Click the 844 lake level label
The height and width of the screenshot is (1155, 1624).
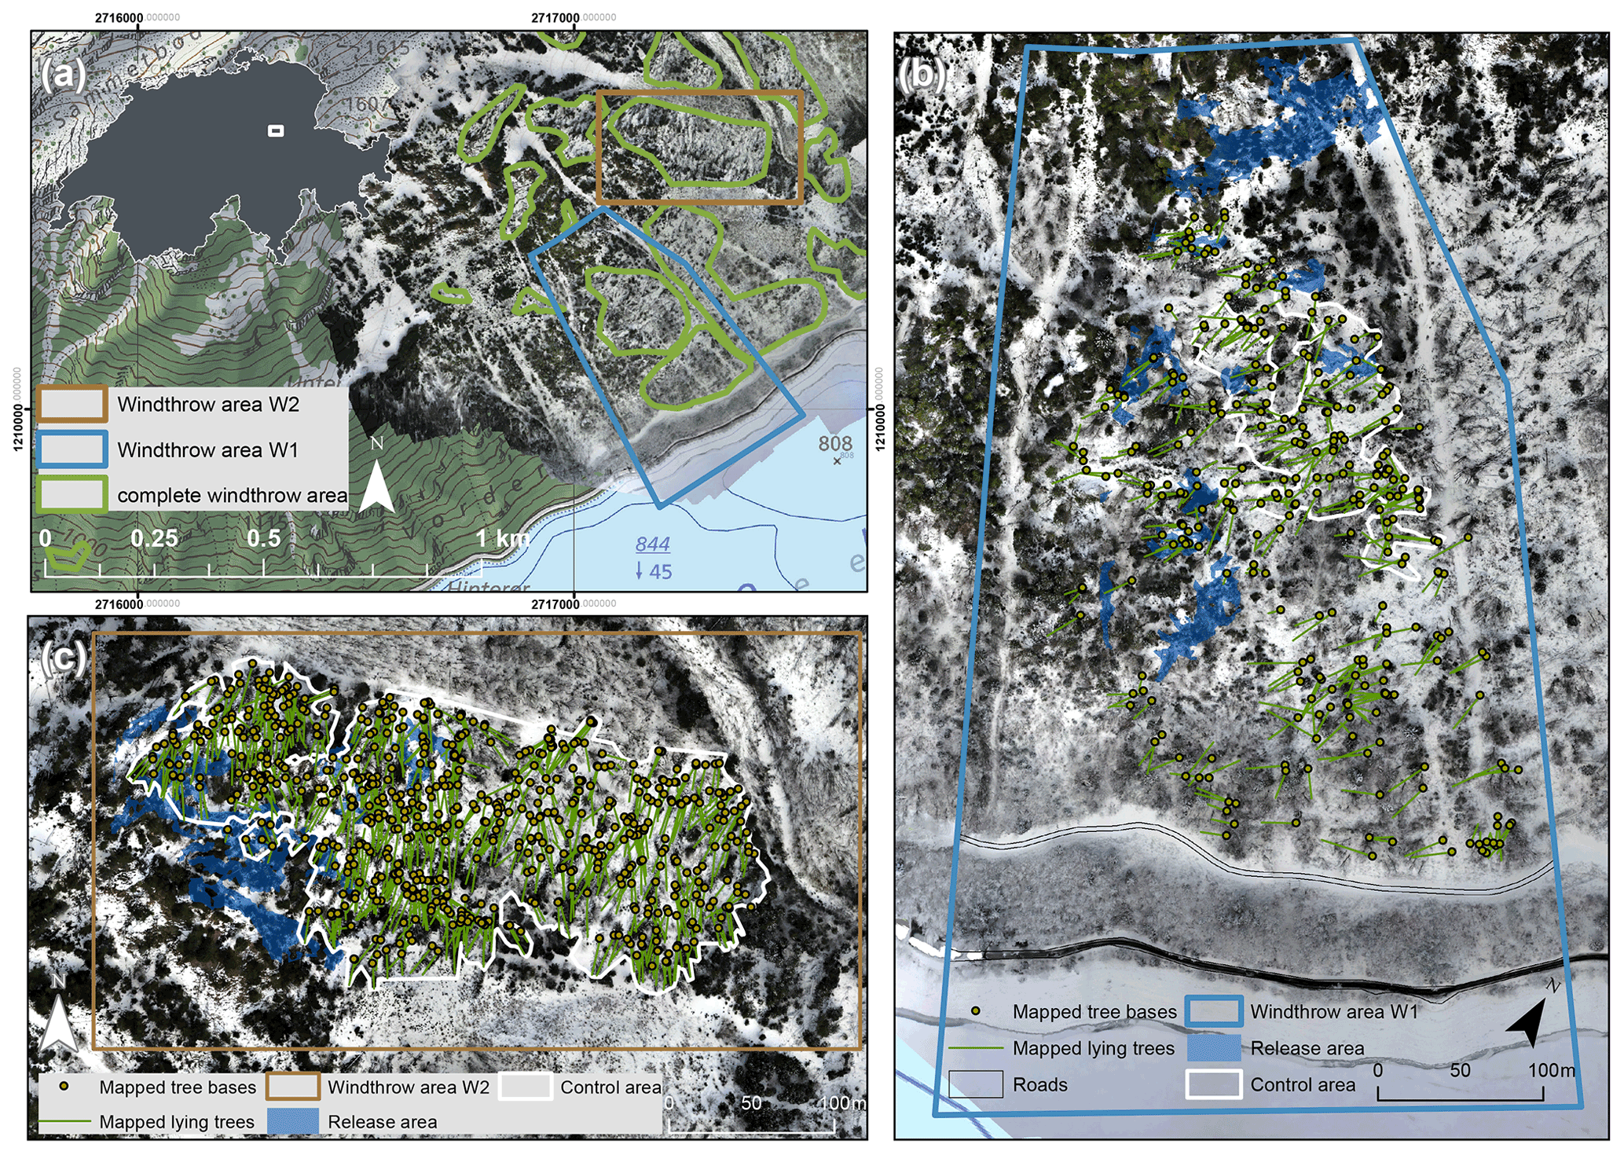(x=653, y=544)
